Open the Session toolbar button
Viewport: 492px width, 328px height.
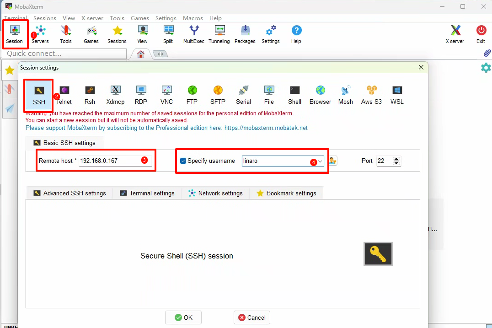click(x=15, y=34)
